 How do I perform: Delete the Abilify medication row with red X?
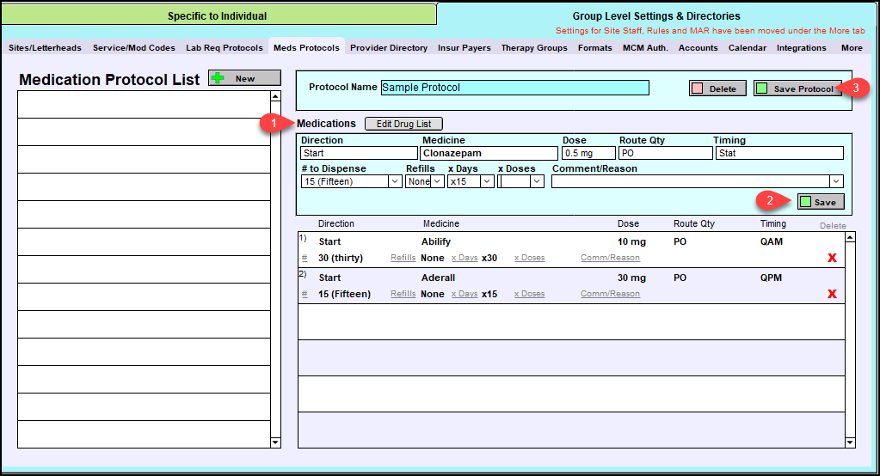coord(832,258)
